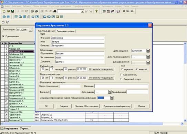Click the Paste clipboard toolbar icon
187x134 pixels.
[27, 11]
